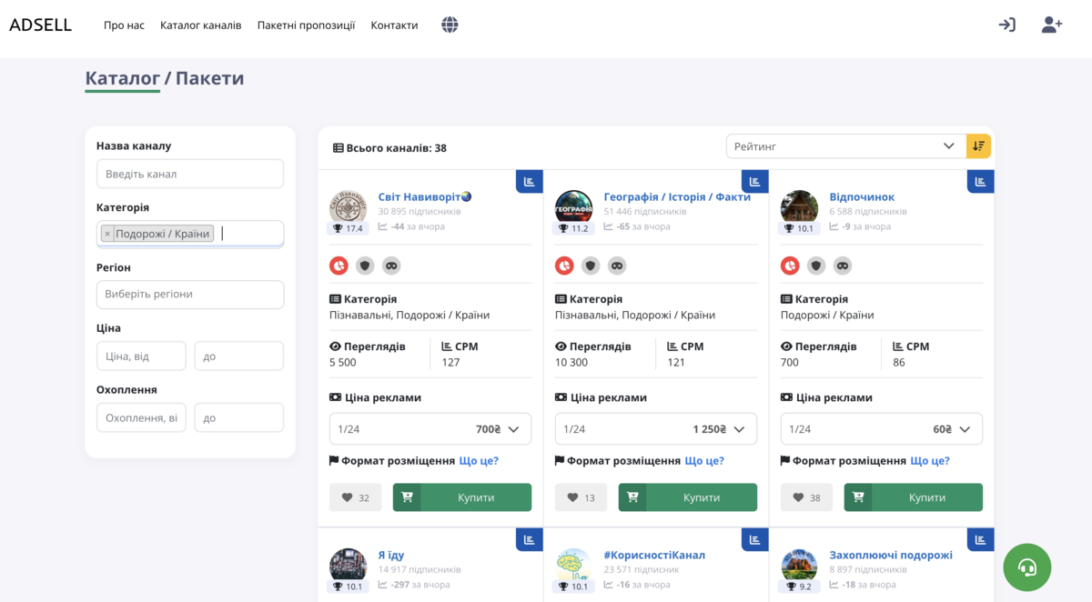
Task: Click Захоплюючі подорожі channel avatar
Action: pos(799,566)
